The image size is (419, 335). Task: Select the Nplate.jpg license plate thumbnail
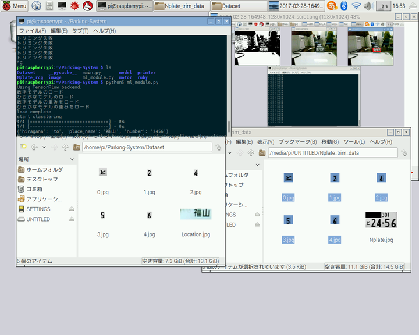coord(381,220)
